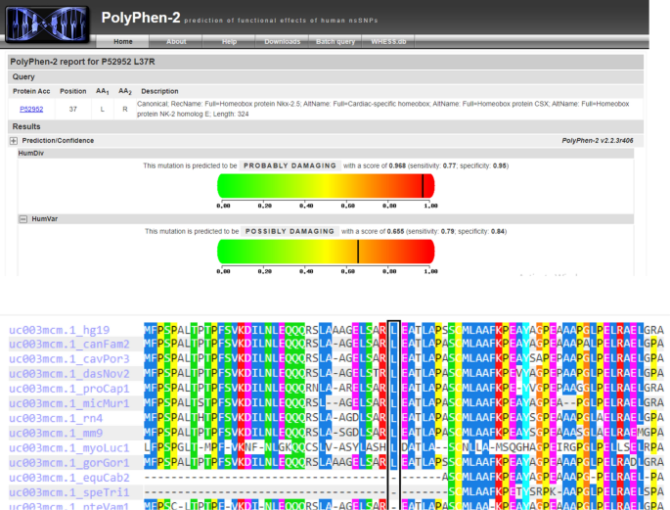Open the WHESS.db tab

(x=388, y=42)
